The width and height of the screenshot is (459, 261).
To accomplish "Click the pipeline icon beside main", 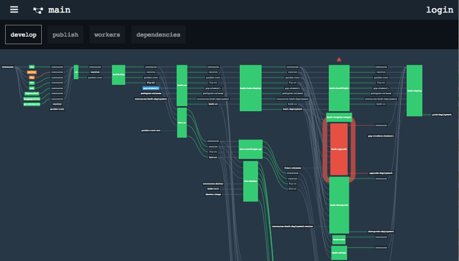I will (38, 10).
